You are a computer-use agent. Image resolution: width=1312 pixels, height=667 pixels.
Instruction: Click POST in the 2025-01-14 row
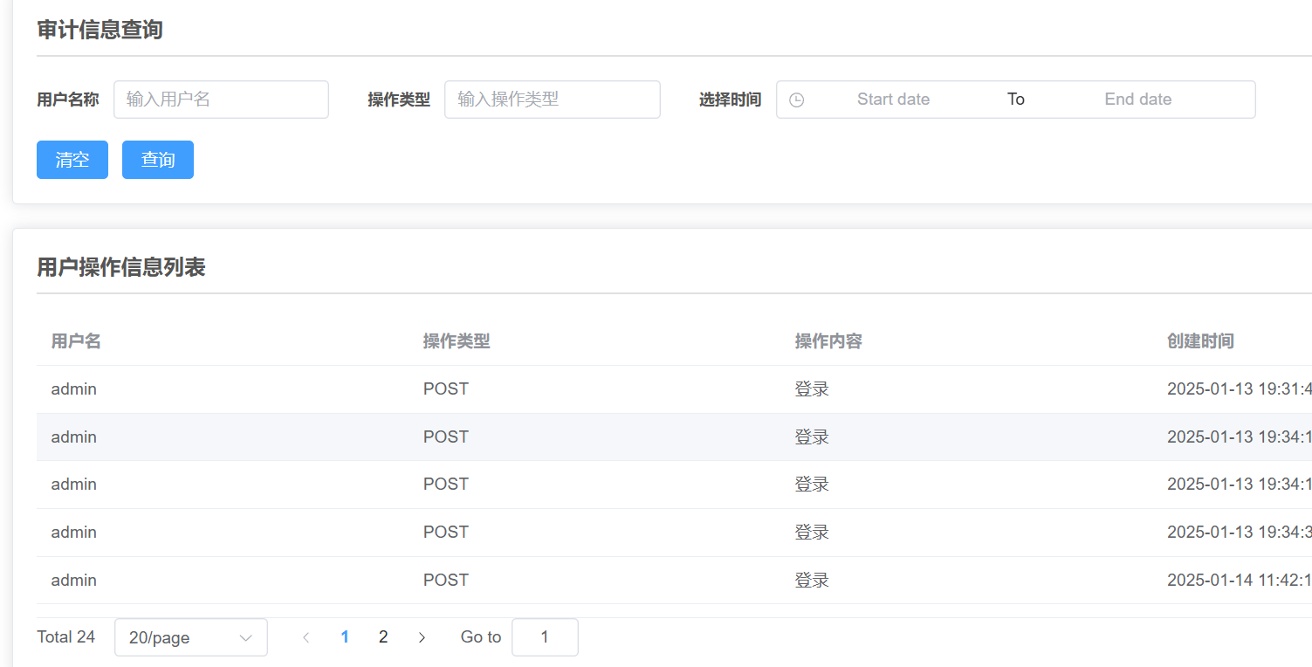446,581
